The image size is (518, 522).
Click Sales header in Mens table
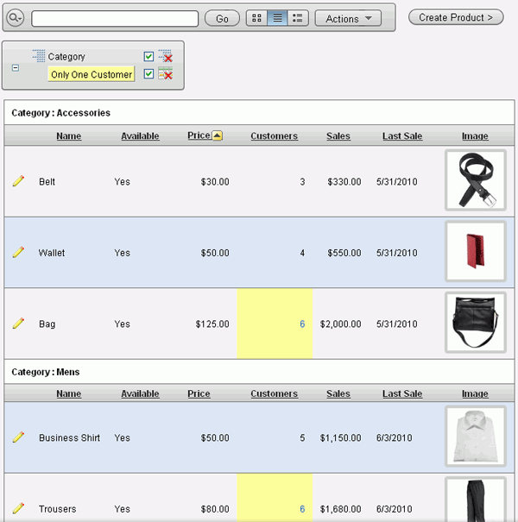[x=338, y=393]
